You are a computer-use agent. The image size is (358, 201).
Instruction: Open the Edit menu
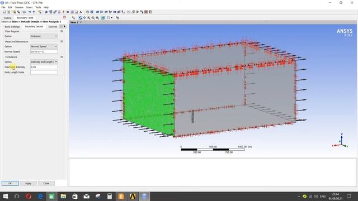[10, 7]
